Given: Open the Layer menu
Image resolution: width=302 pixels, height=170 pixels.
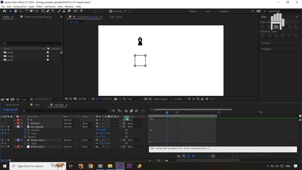Looking at the screenshot, I should [32, 7].
